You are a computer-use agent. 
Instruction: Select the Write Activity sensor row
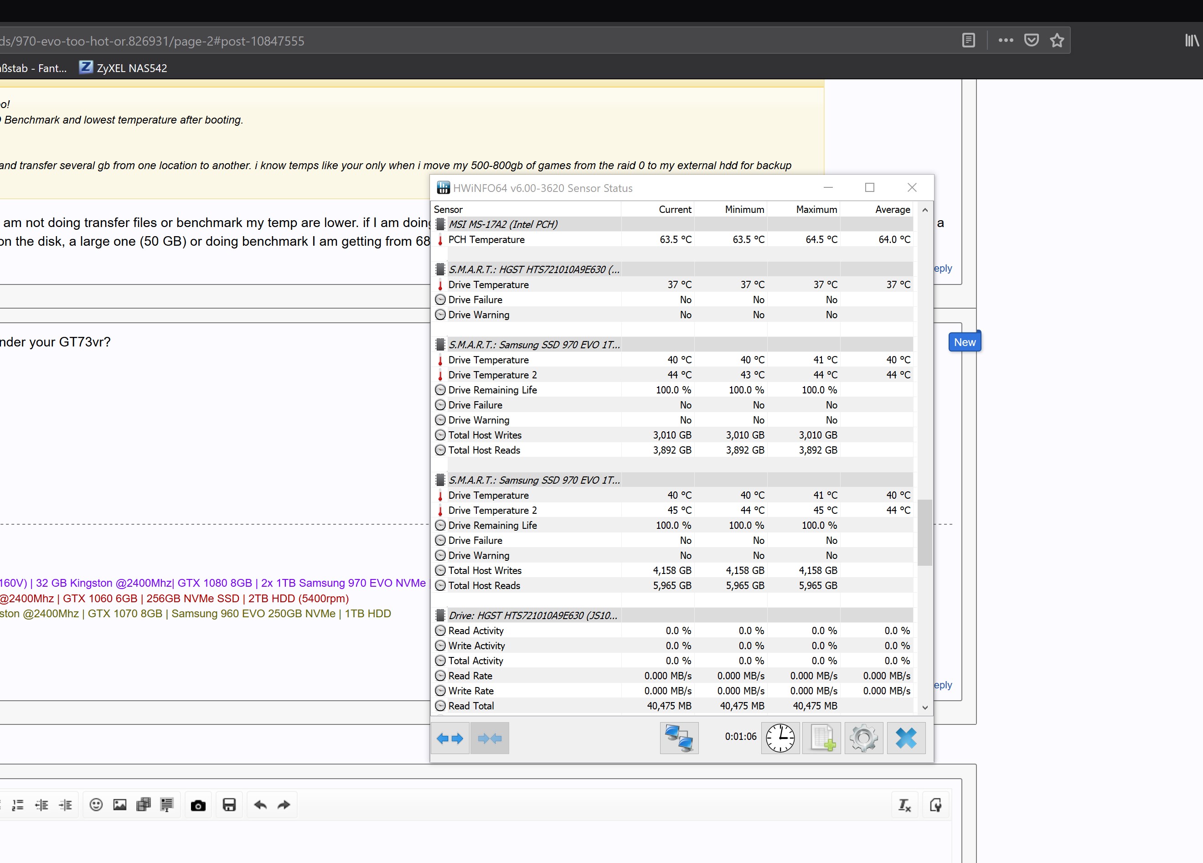point(672,646)
